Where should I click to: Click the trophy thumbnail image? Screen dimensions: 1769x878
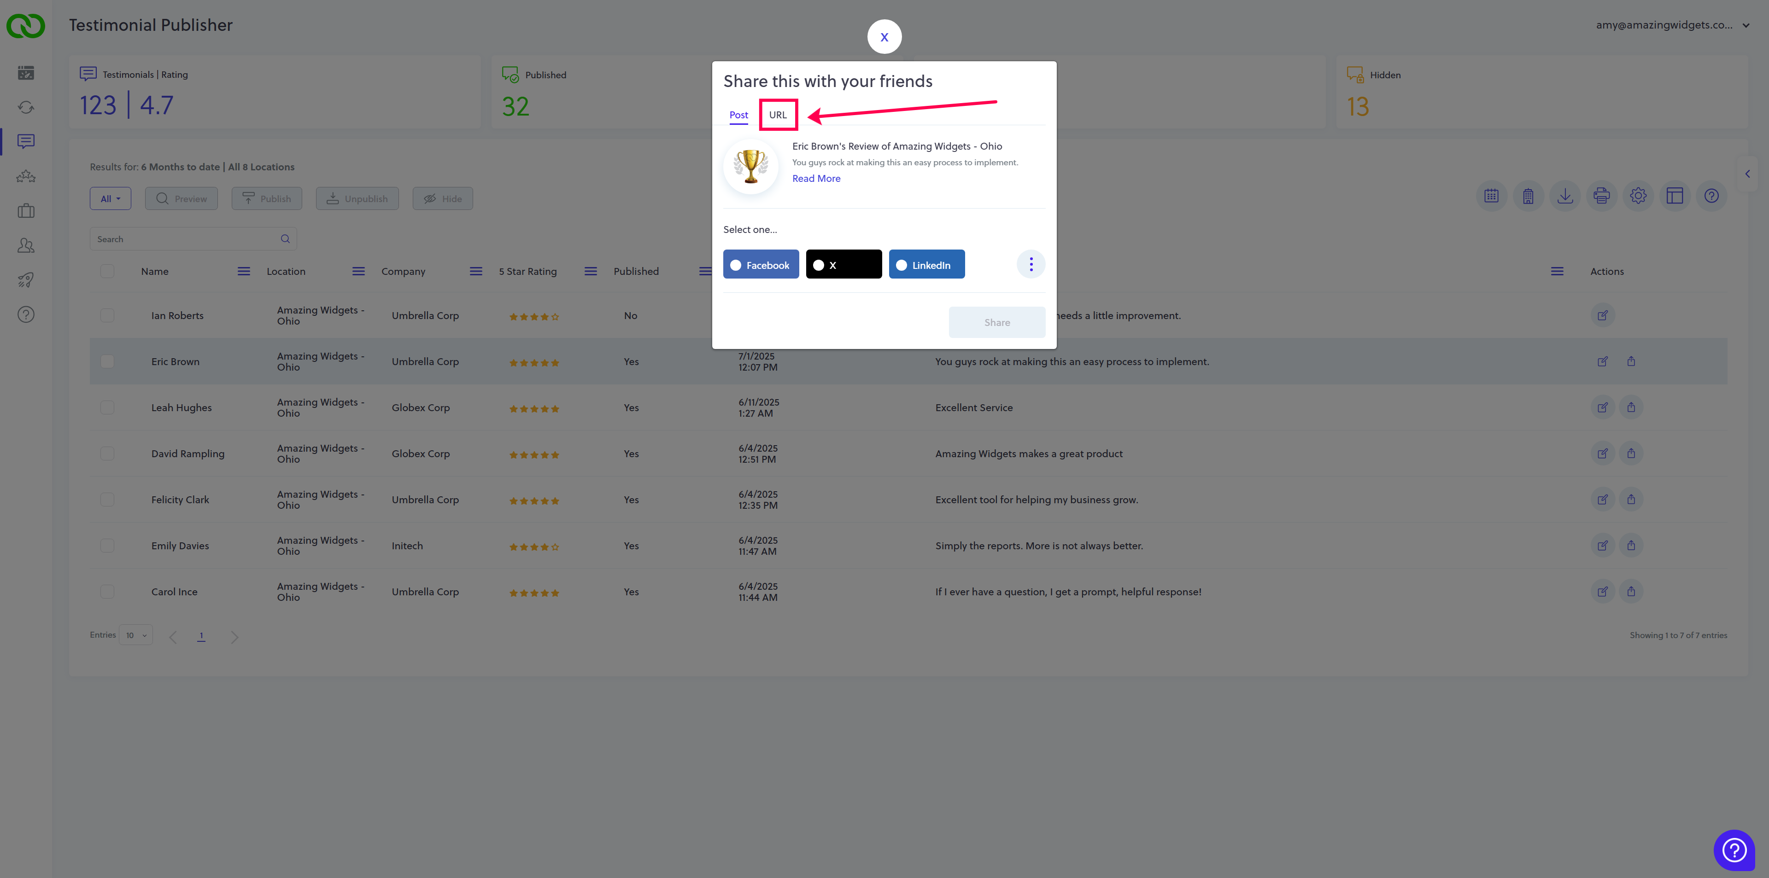[x=750, y=166]
